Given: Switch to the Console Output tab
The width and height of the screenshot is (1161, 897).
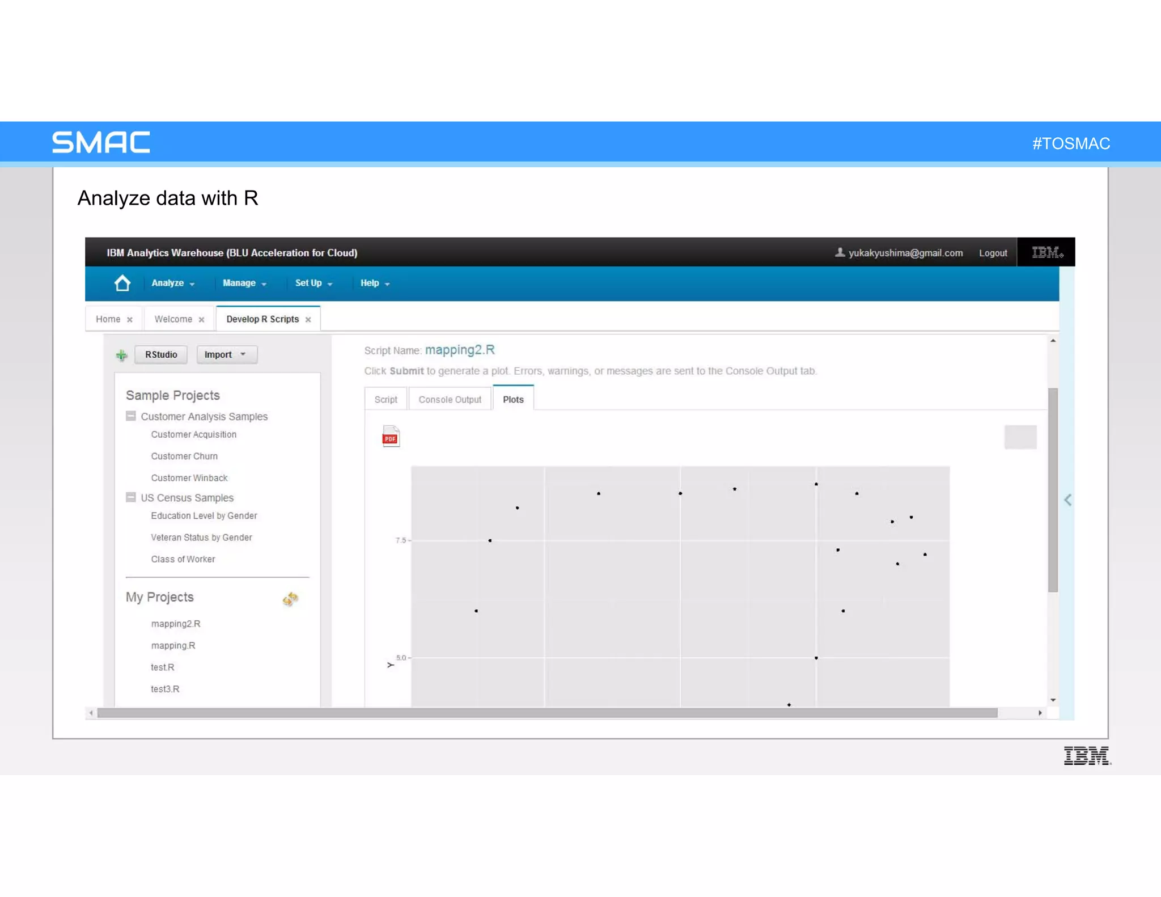Looking at the screenshot, I should pos(450,400).
